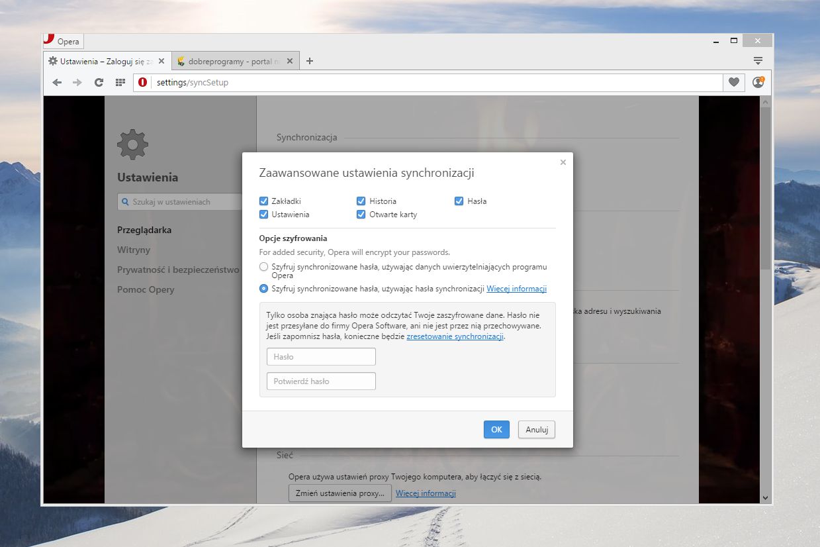This screenshot has width=820, height=547.
Task: Open Pomoc Opery section
Action: [146, 290]
